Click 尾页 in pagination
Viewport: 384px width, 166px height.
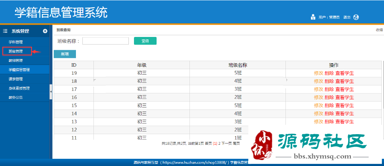pyautogui.click(x=236, y=143)
